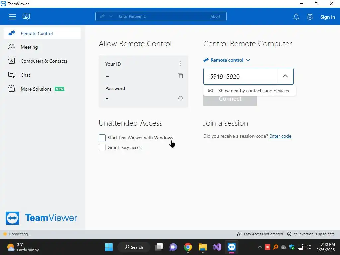Open taskbar Search box
Screen dimensions: 340x255
click(x=134, y=247)
